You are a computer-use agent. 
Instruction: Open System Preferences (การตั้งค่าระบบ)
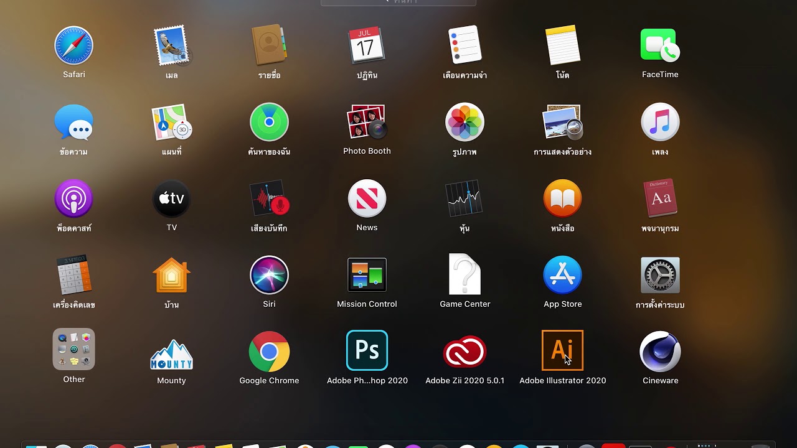(x=660, y=275)
